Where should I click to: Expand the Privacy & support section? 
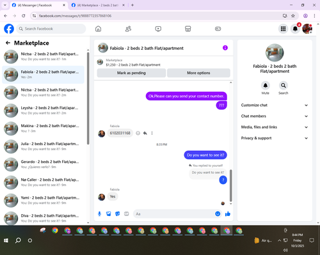click(x=275, y=138)
